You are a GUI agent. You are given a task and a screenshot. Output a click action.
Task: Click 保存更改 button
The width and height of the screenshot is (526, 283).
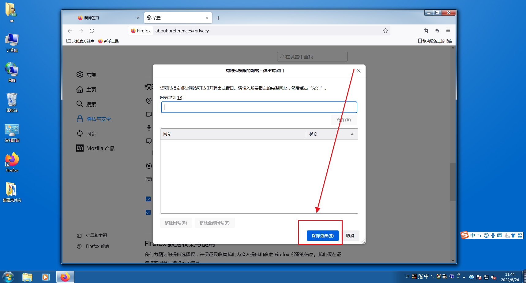[323, 236]
